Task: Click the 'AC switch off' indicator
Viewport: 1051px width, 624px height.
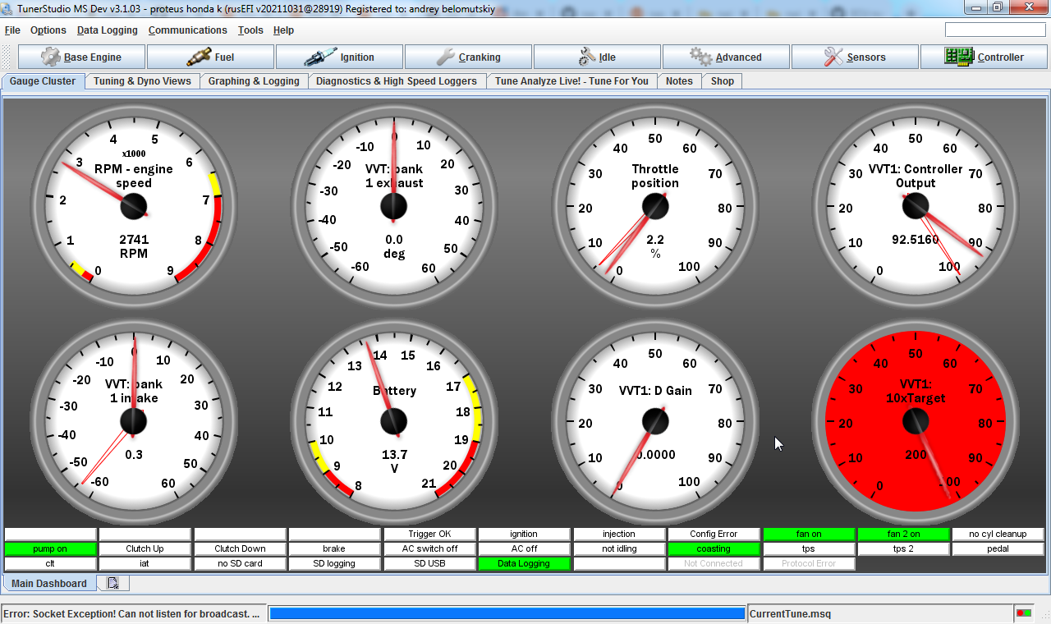Action: (x=429, y=548)
